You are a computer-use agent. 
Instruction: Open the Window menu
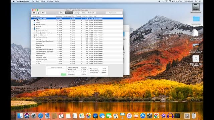point(50,1)
